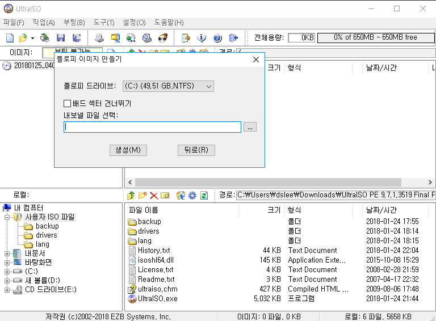Select the UltraISO.exe program icon

pyautogui.click(x=132, y=299)
